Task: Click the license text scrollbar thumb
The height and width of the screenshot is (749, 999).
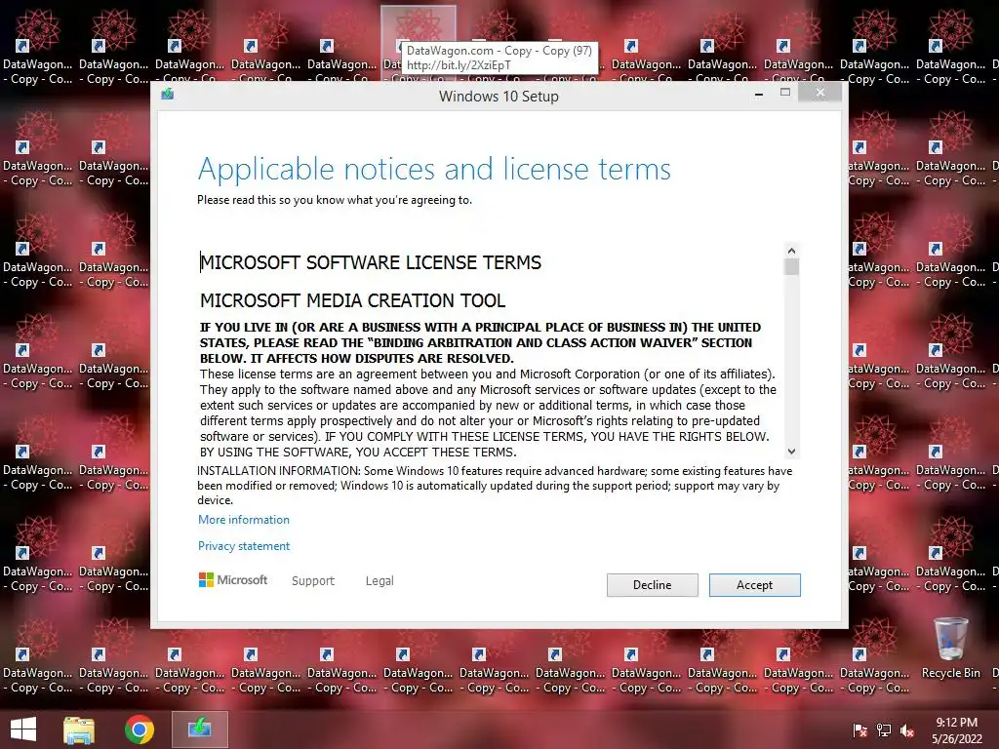Action: tap(791, 267)
